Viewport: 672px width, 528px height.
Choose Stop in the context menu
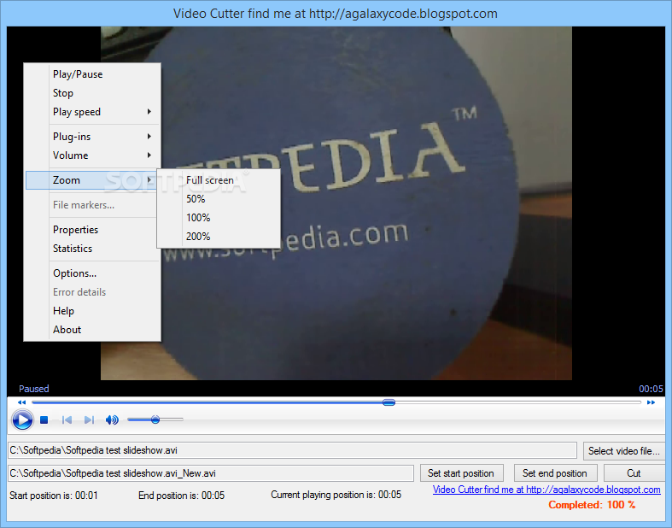coord(93,93)
